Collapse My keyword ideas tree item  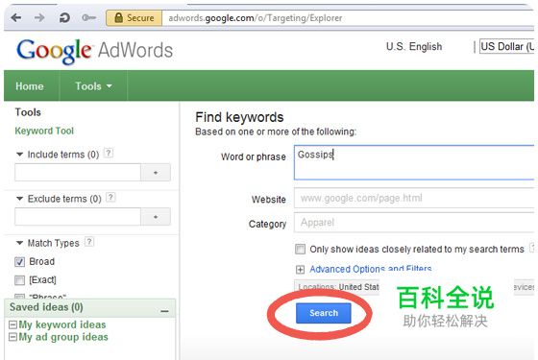click(x=12, y=324)
